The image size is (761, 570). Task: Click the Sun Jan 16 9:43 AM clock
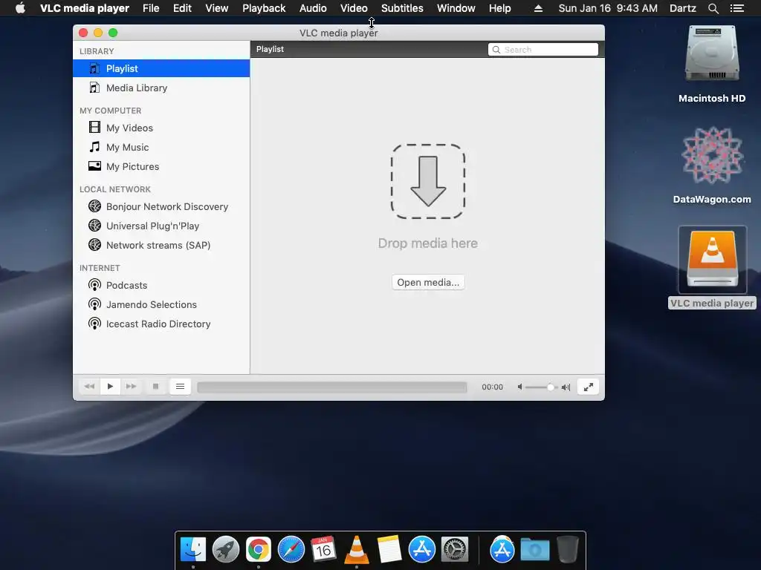click(608, 8)
